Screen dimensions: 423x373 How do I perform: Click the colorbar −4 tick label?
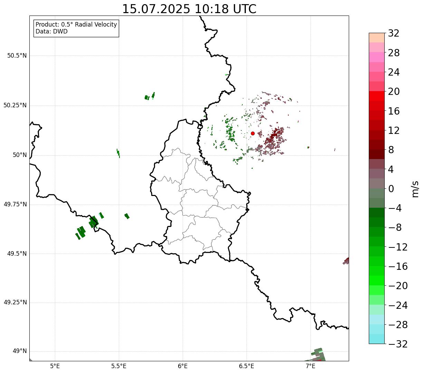click(x=395, y=208)
